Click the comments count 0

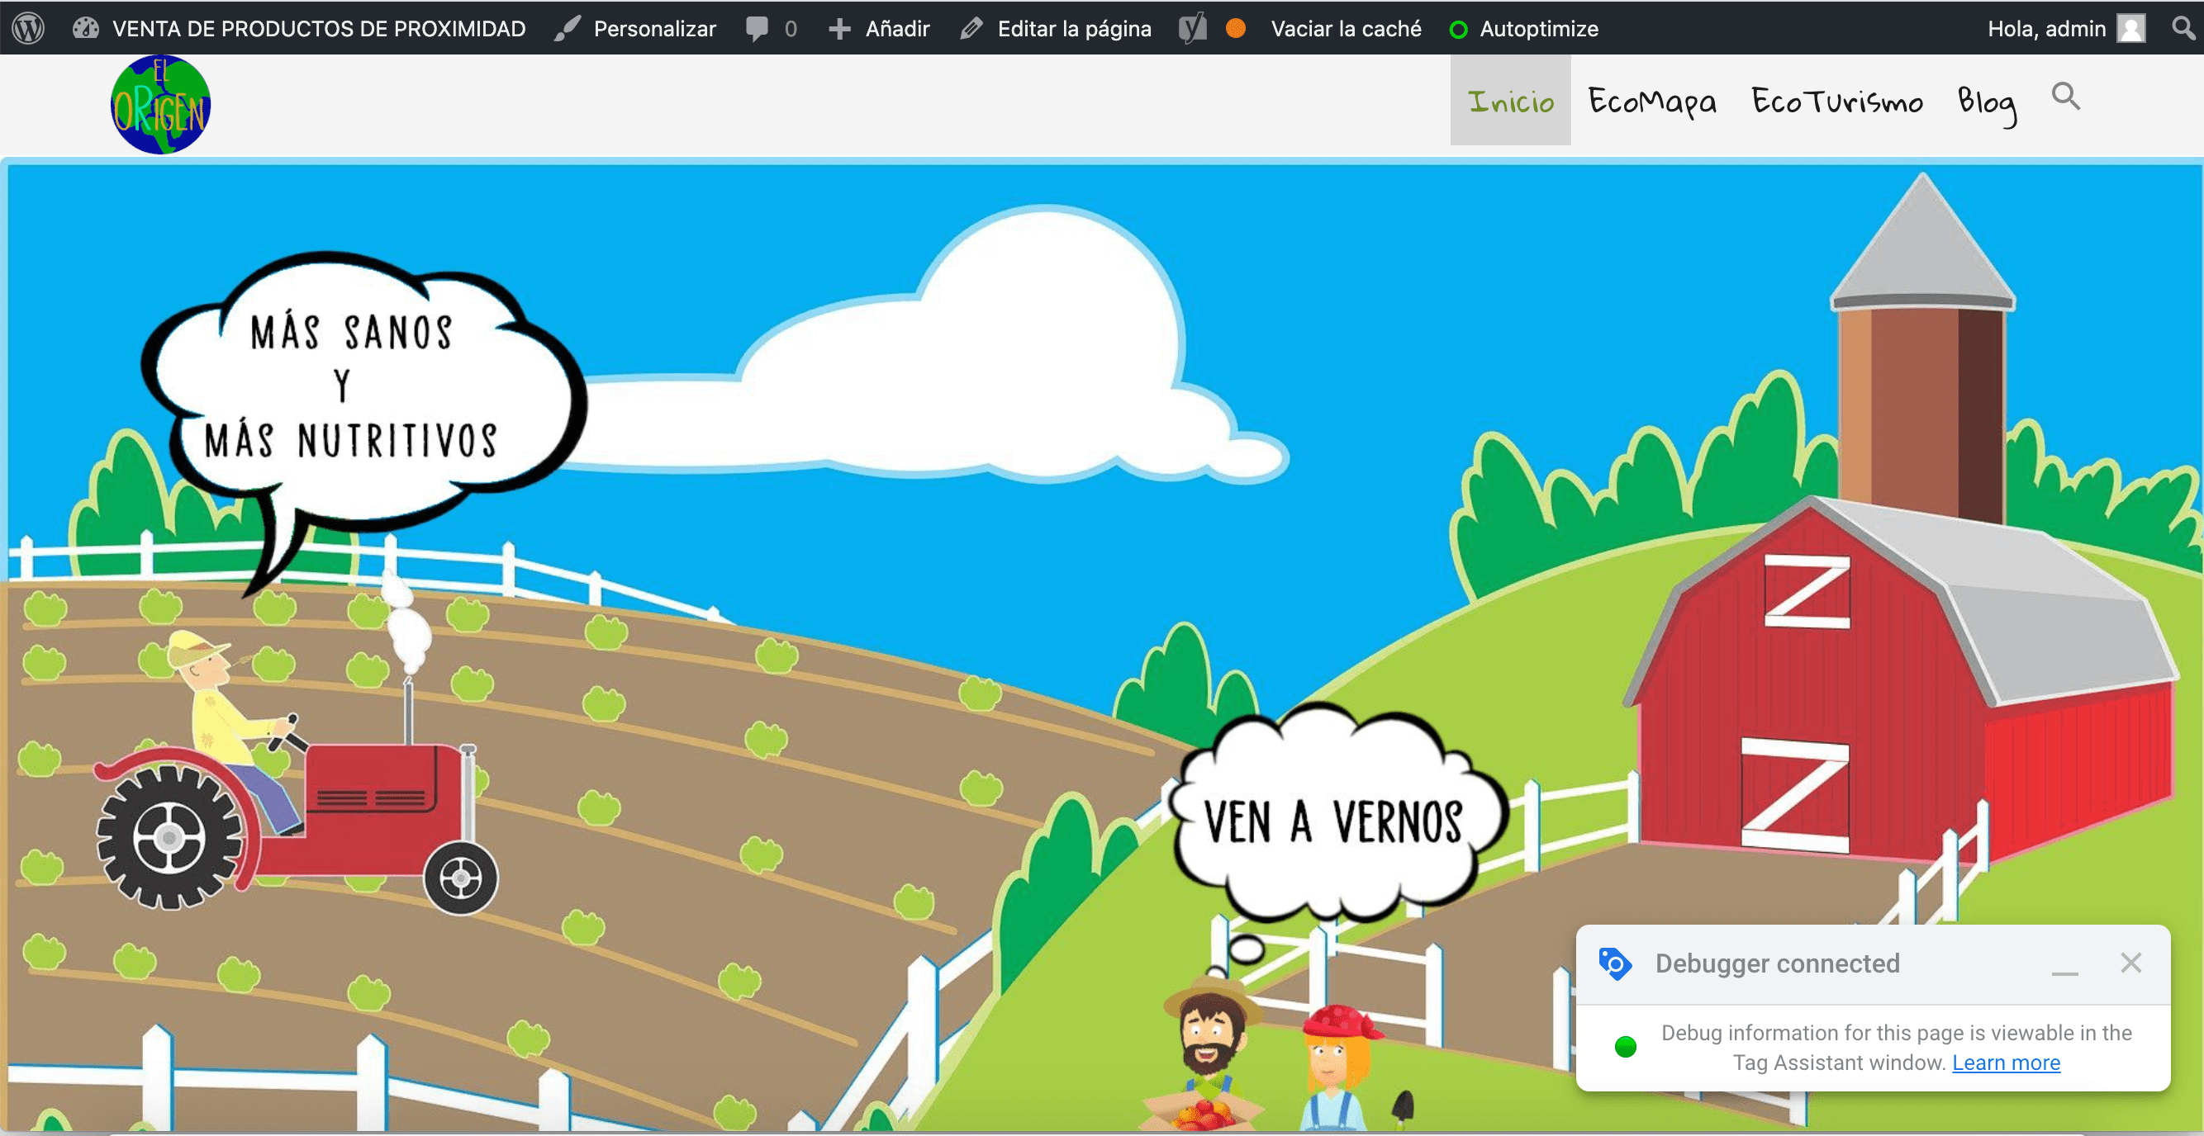[791, 29]
